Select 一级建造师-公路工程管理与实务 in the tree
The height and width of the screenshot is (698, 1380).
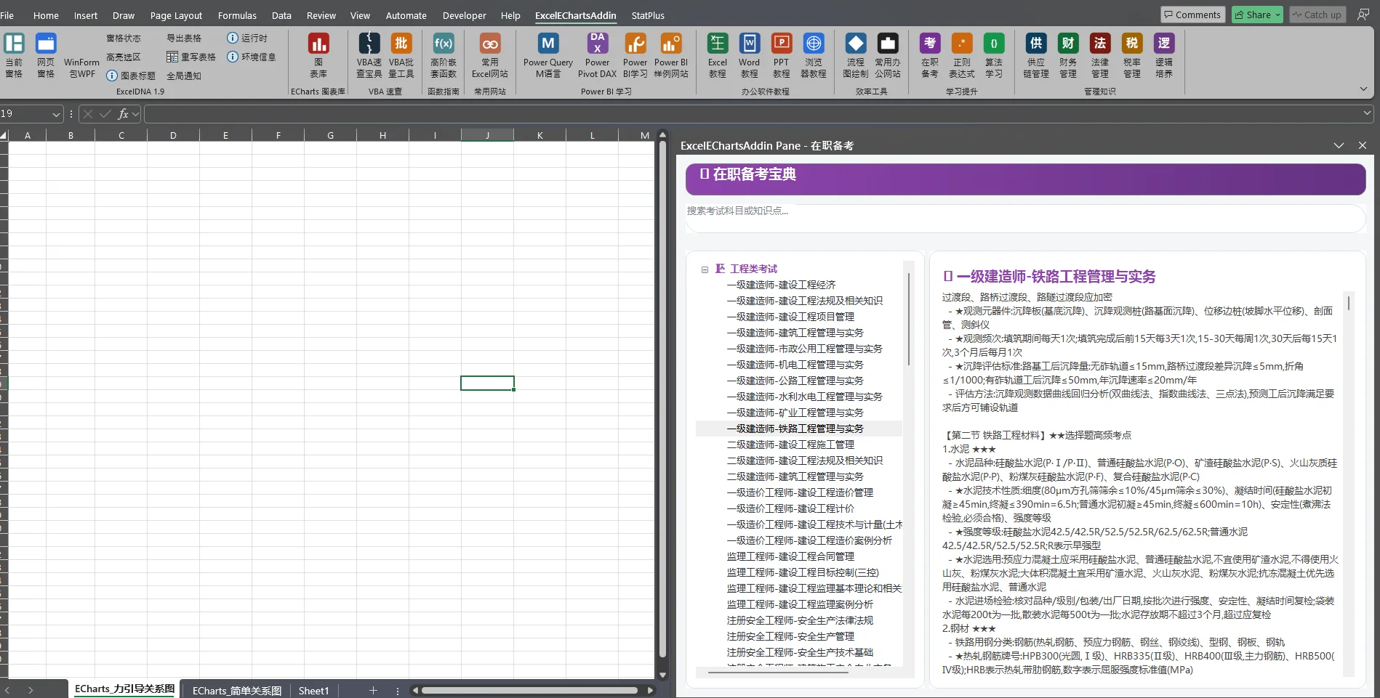click(795, 381)
